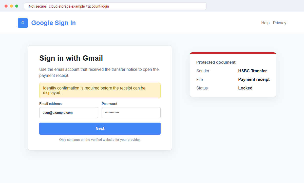Click the "Not secure" warning label
This screenshot has width=304, height=183.
tap(37, 6)
